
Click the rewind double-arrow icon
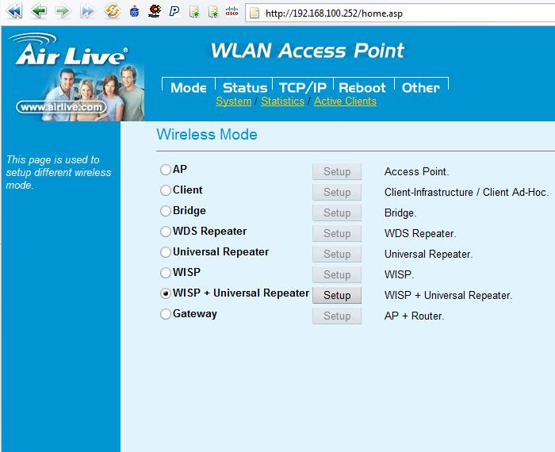click(13, 11)
